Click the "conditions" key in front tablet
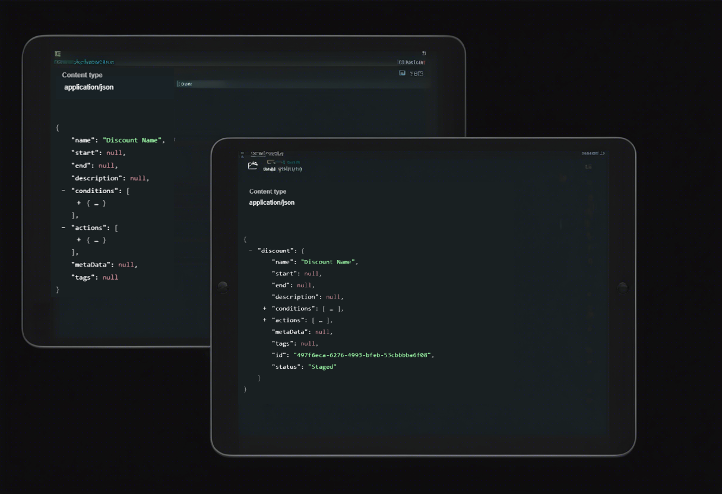The image size is (722, 494). pos(294,308)
